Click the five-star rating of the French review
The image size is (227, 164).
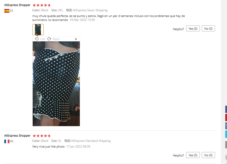(x=42, y=136)
